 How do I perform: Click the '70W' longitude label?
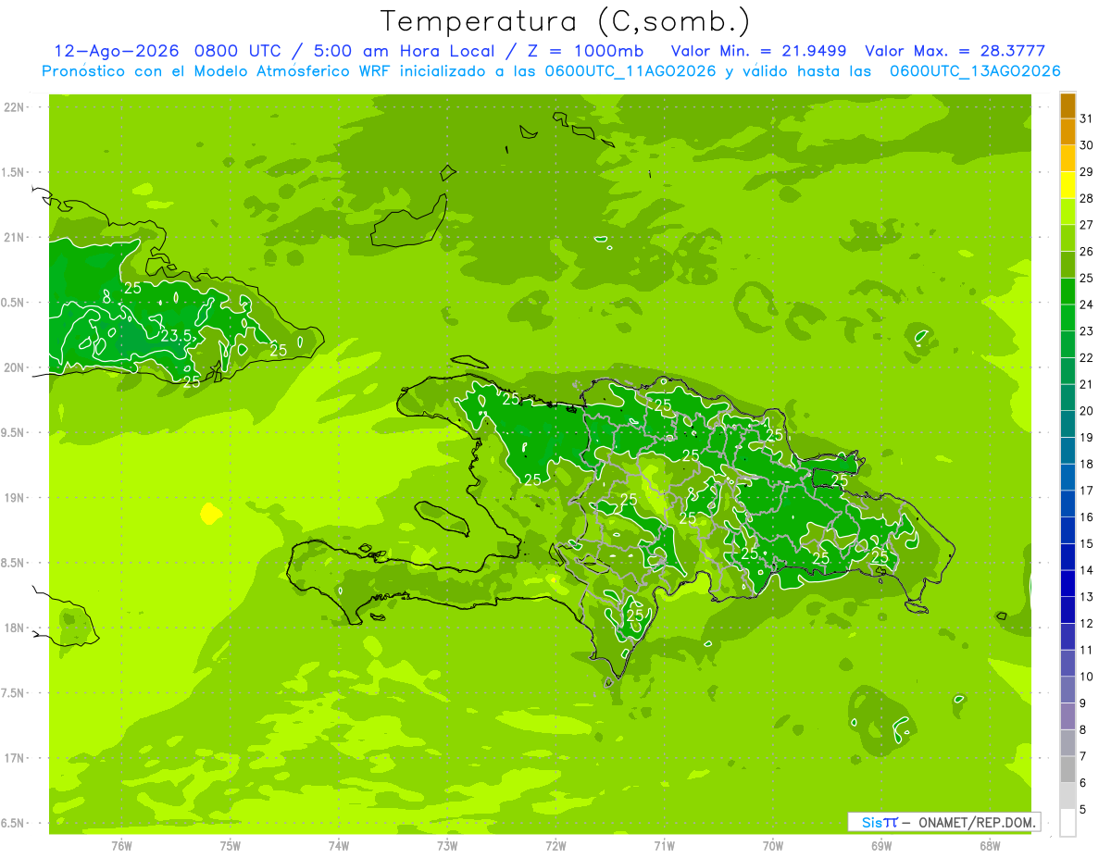point(773,846)
